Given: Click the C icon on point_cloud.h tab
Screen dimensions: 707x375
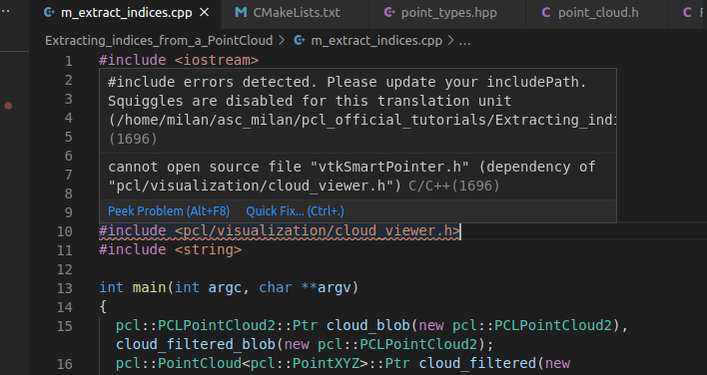Looking at the screenshot, I should point(545,13).
